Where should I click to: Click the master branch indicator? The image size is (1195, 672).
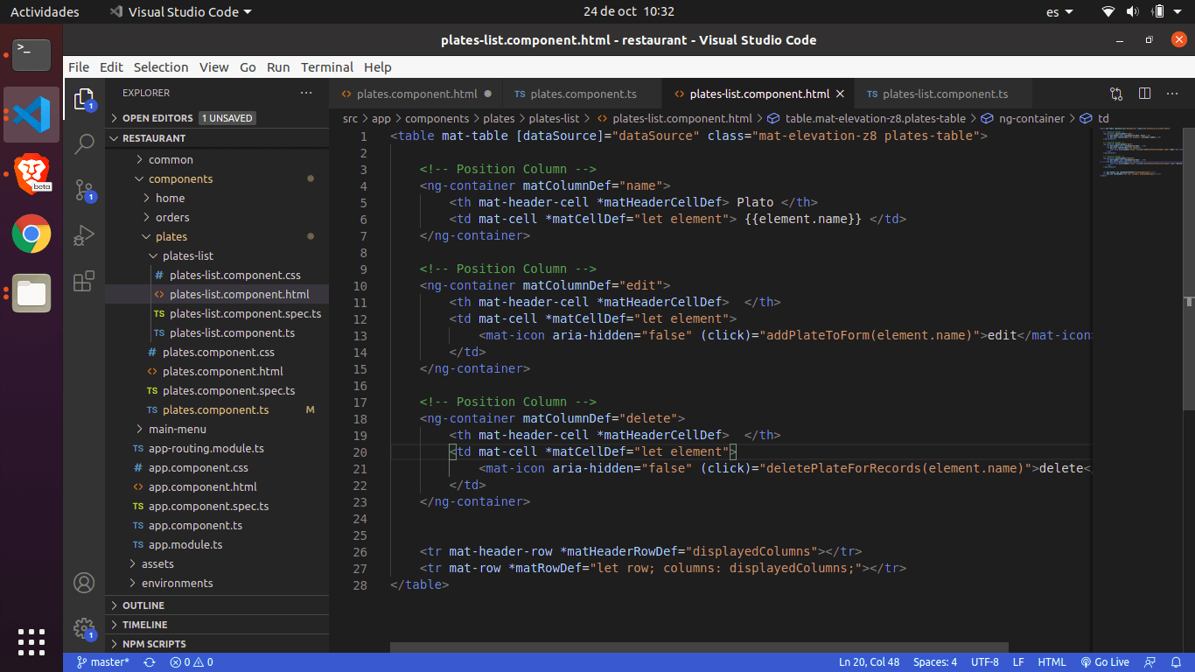[102, 662]
